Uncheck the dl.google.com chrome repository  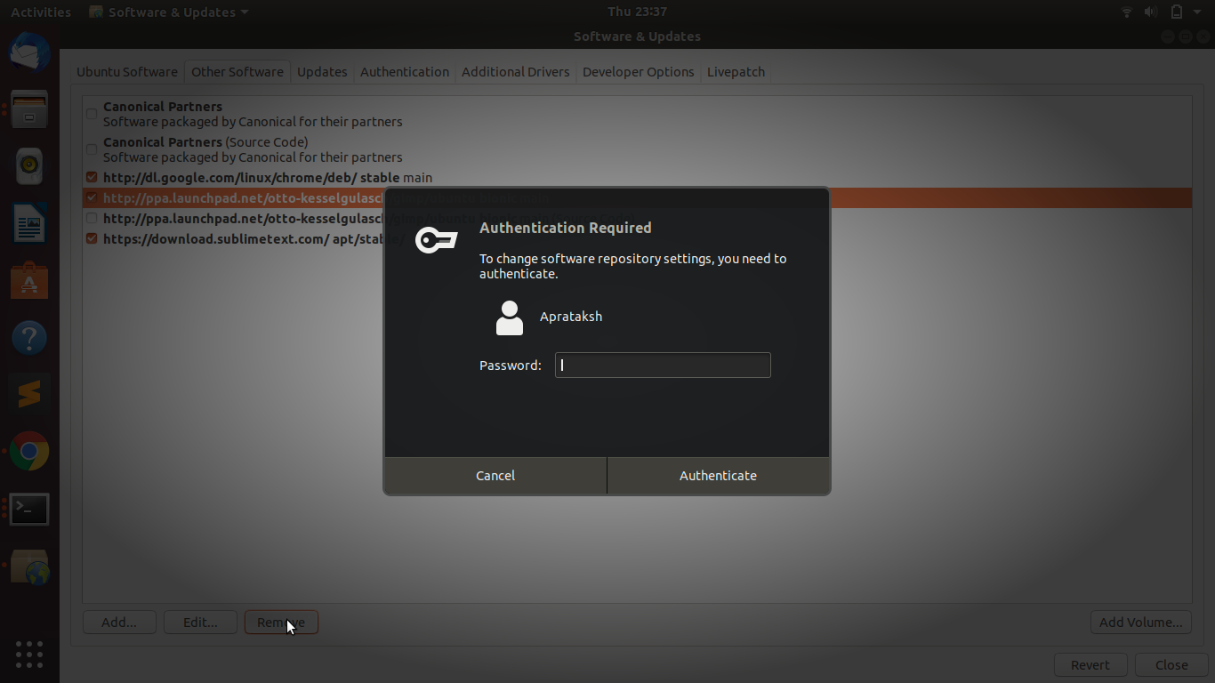coord(92,178)
